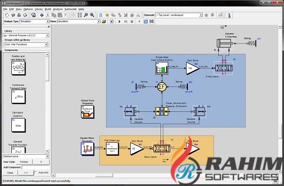This screenshot has height=186, width=284.
Task: Open the Submodel Top Level dropdown
Action: [x=201, y=15]
